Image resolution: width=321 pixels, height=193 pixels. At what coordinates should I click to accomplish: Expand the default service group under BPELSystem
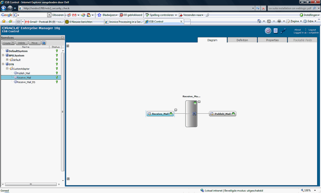tap(7, 60)
